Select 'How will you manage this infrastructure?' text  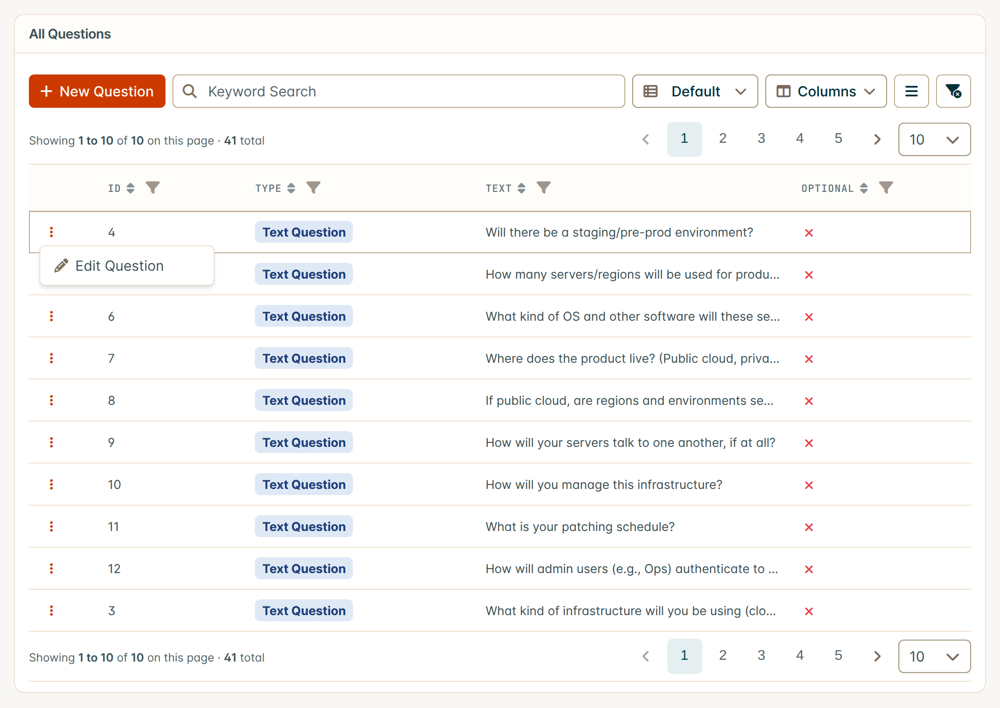click(604, 485)
